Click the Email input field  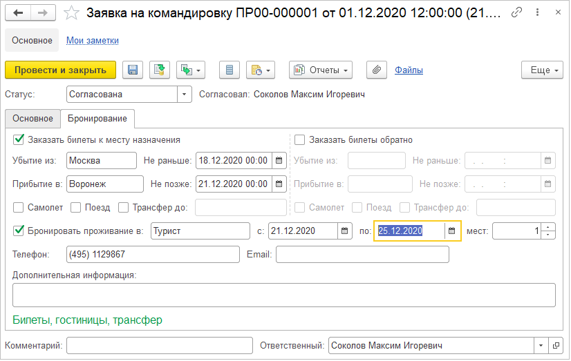tap(362, 255)
